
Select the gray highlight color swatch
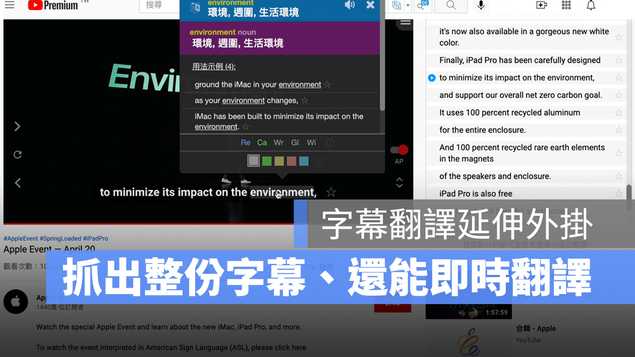(253, 161)
